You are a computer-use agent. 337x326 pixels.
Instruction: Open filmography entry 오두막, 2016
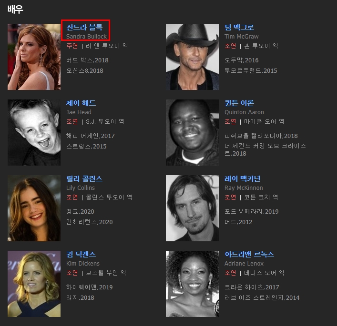coord(241,60)
